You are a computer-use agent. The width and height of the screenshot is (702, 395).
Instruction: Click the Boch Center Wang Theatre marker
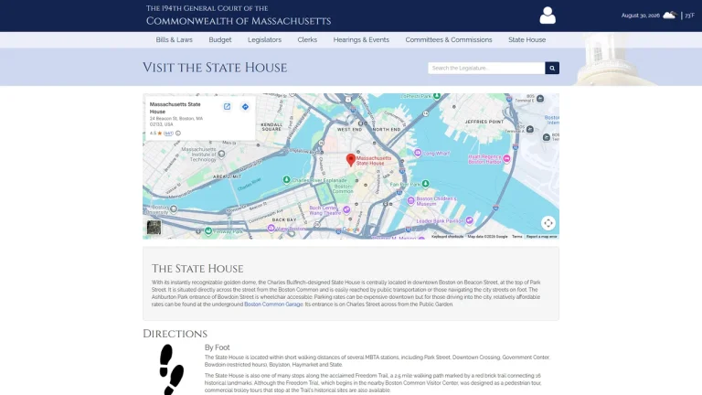click(x=346, y=209)
